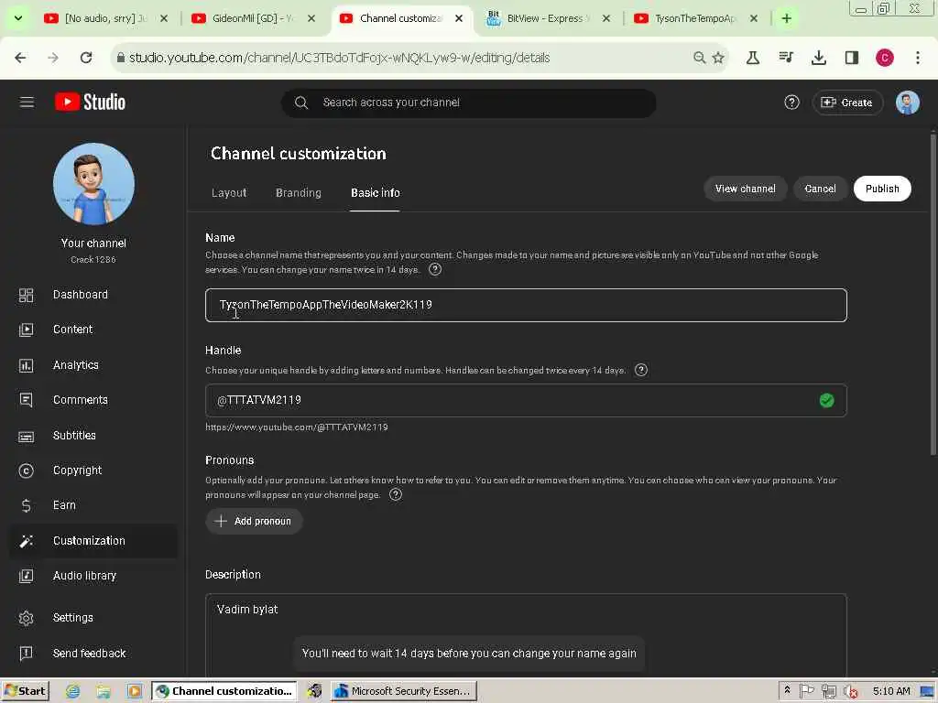Click the Send feedback icon
Screen dimensions: 938x703
click(26, 654)
